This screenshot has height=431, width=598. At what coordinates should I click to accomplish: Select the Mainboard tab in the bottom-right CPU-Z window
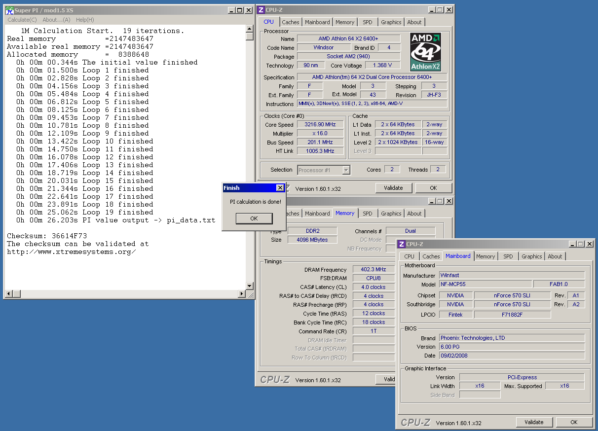(458, 256)
